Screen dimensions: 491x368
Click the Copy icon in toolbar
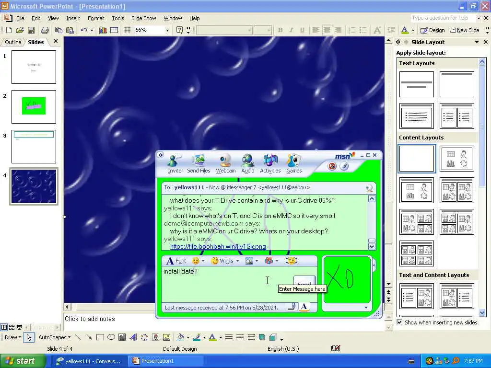coord(58,30)
